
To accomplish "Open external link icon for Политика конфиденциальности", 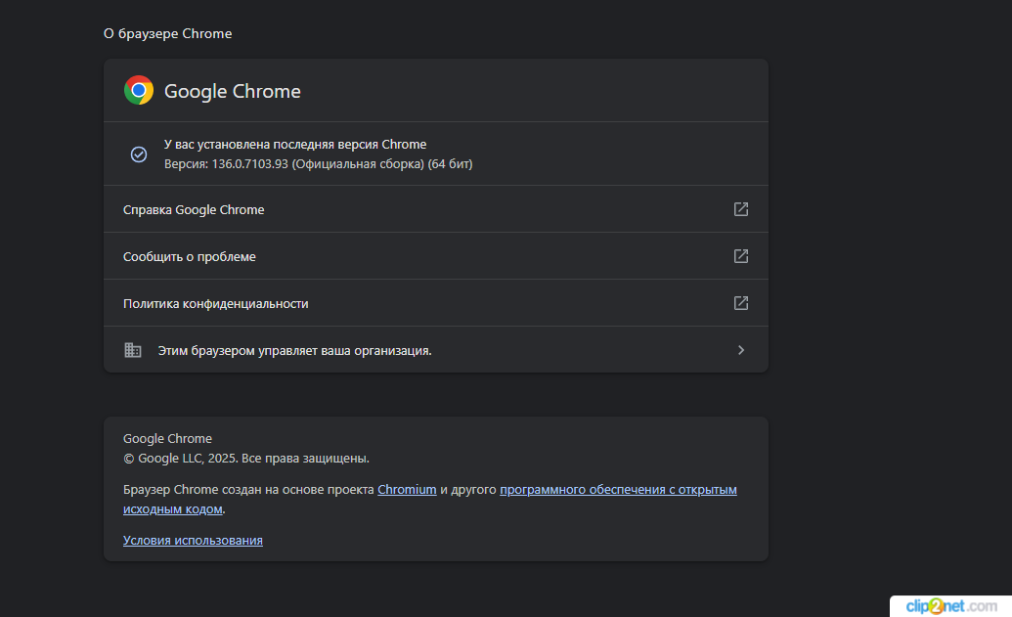I will coord(741,303).
